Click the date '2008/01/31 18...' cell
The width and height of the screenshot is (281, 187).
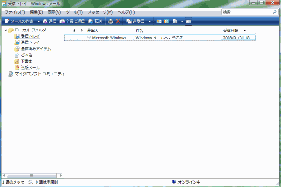[x=238, y=38]
